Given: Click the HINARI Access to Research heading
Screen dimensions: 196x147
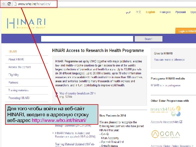Looking at the screenshot, I should pos(98,51).
